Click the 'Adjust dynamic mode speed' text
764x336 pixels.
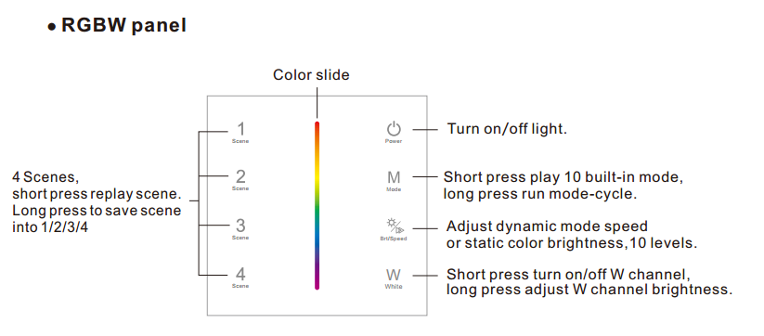coord(547,226)
